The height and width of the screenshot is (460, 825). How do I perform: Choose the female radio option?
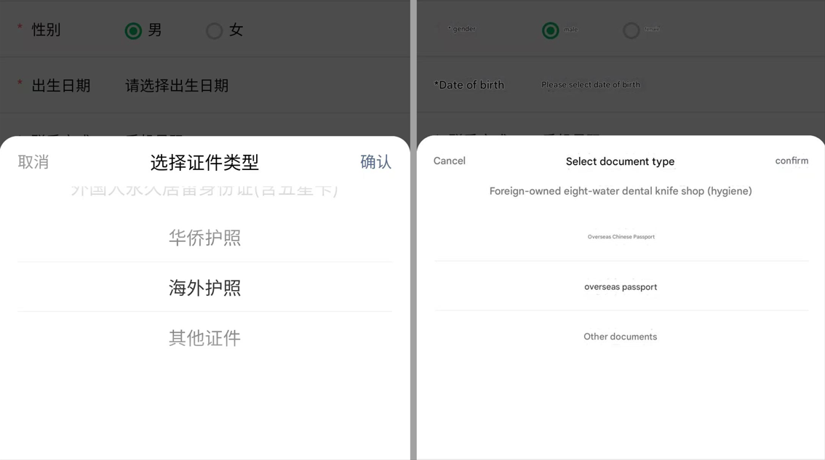coord(631,31)
